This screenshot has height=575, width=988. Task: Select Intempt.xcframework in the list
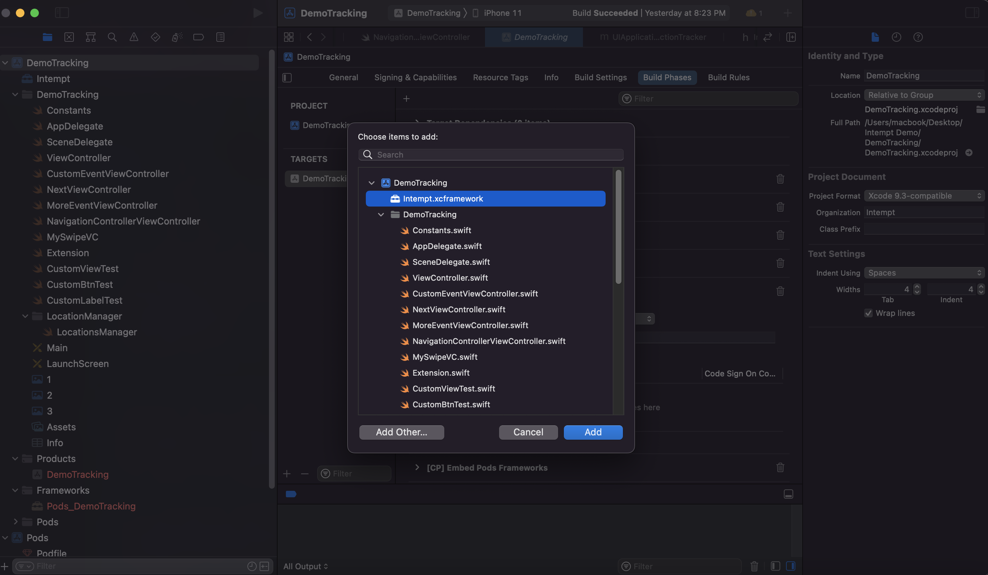click(485, 199)
